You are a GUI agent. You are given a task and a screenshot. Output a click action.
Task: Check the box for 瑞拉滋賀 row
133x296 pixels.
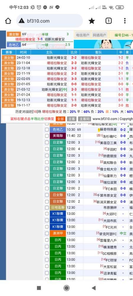coord(47,182)
